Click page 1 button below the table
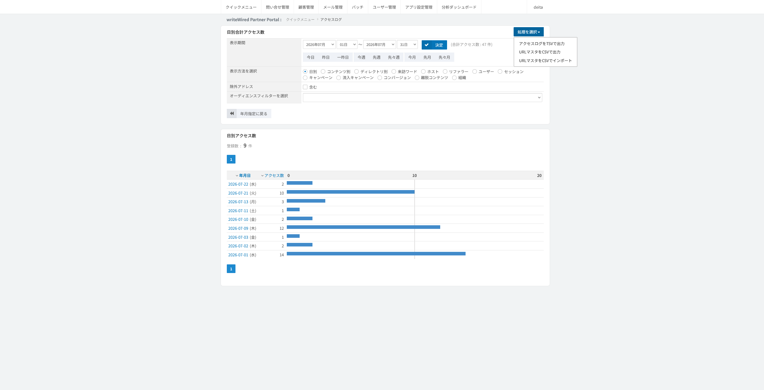 [x=231, y=269]
